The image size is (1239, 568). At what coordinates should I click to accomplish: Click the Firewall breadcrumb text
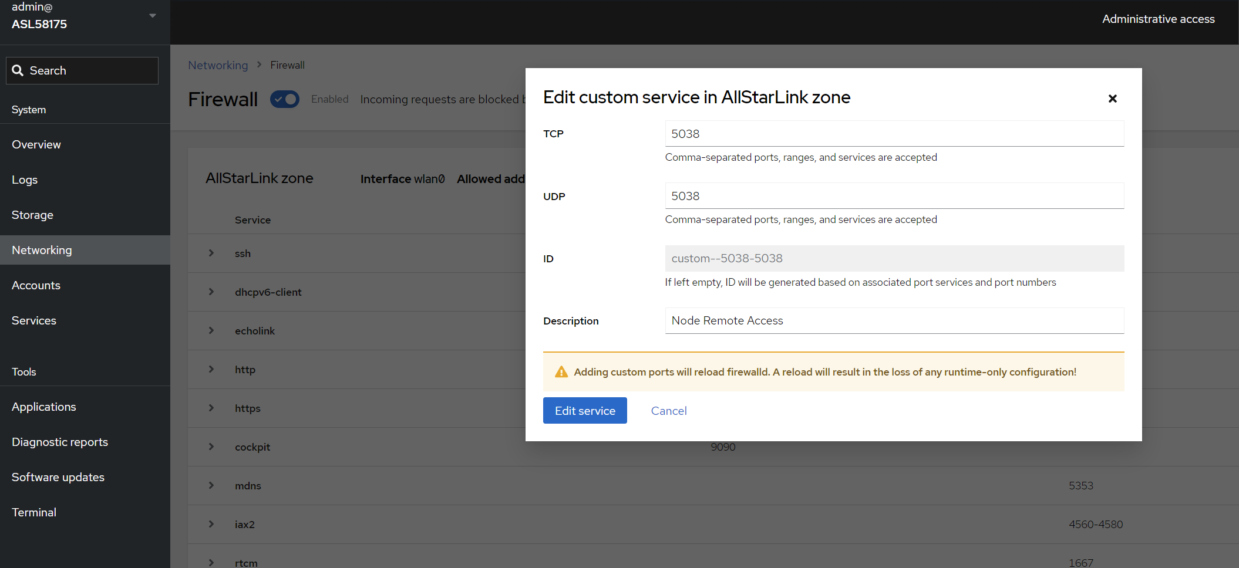(287, 65)
